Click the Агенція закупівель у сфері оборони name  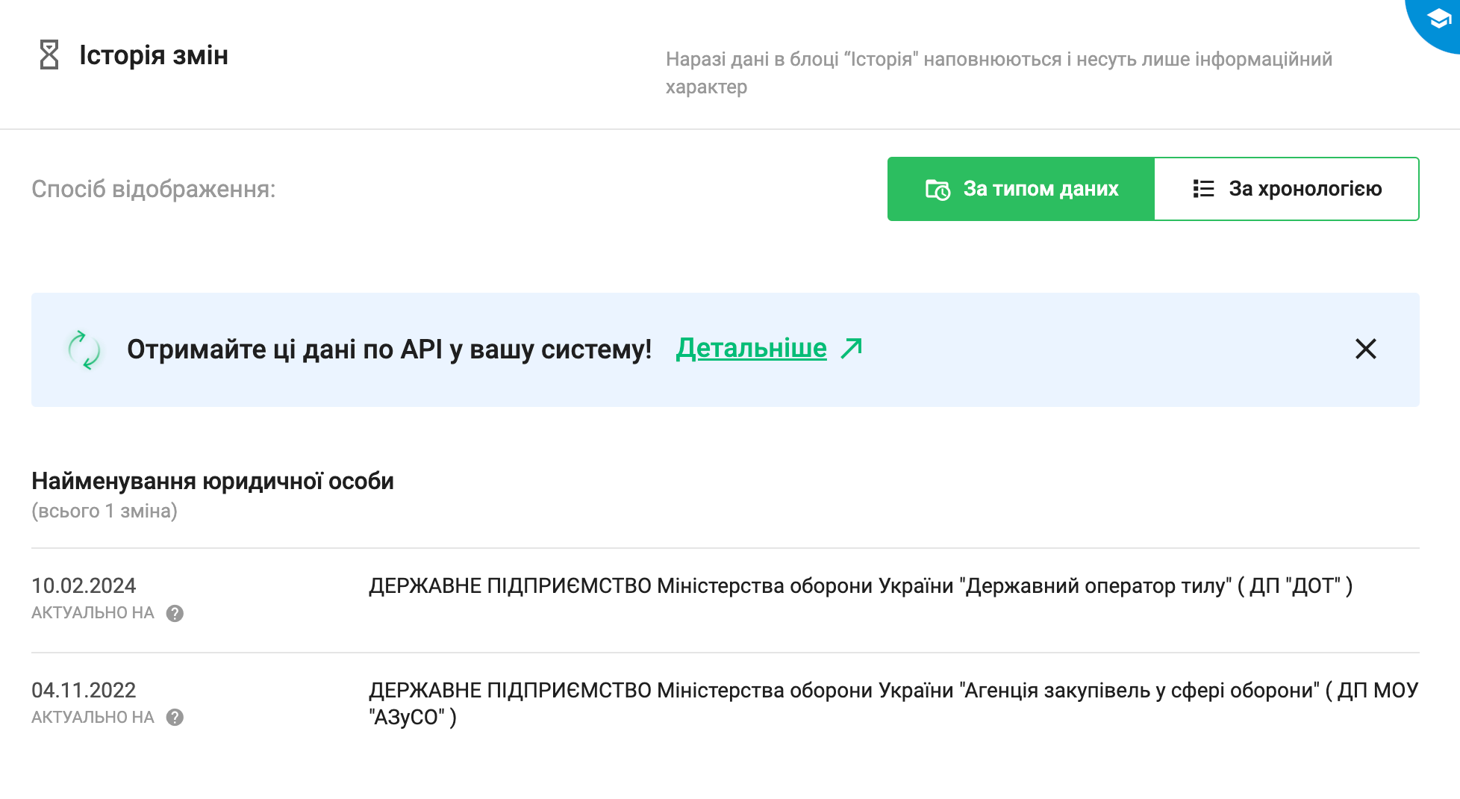click(893, 703)
